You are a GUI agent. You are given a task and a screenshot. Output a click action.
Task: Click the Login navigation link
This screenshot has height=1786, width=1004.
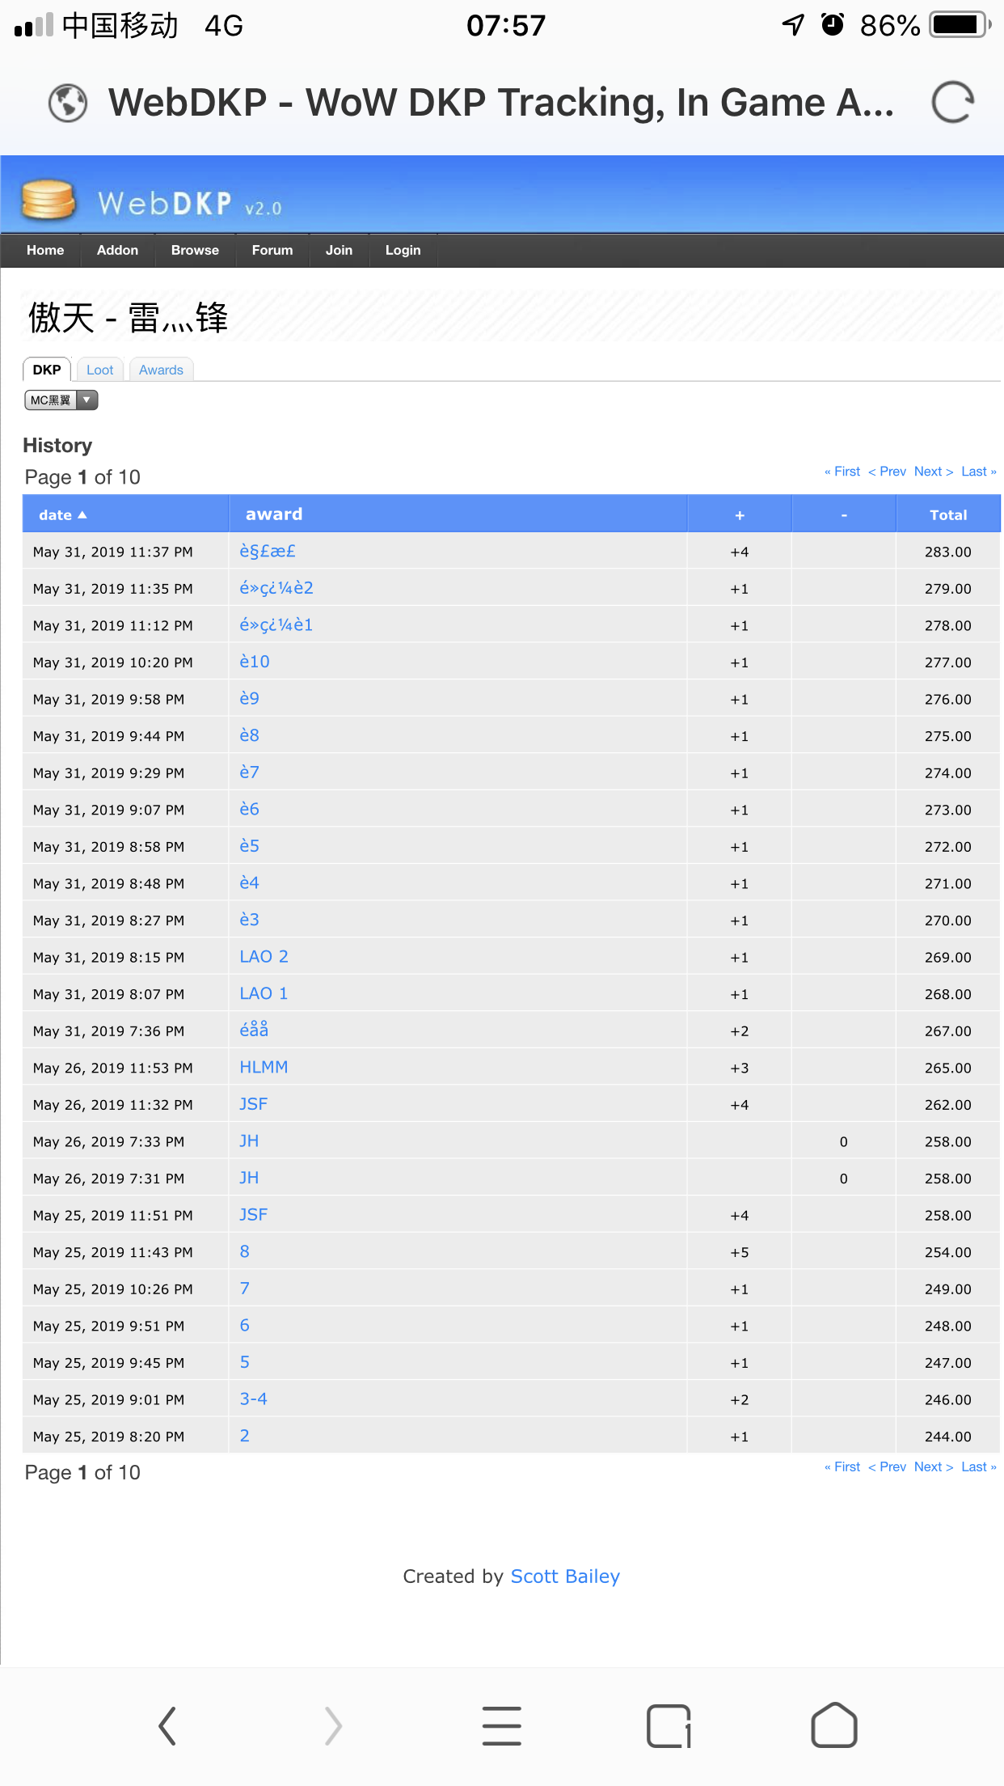pyautogui.click(x=403, y=251)
